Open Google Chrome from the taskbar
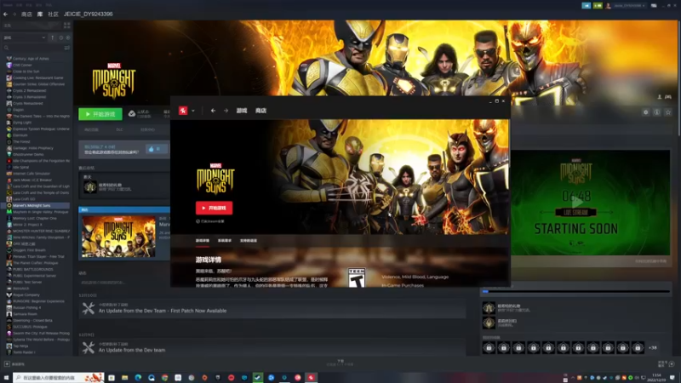This screenshot has height=383, width=681. pos(164,378)
